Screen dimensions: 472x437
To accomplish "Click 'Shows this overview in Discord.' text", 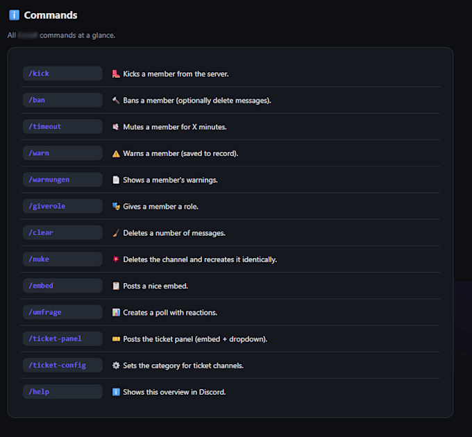I will (174, 392).
